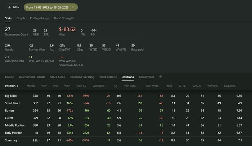Click the plus icon to add a report tab
Image resolution: width=252 pixels, height=146 pixels.
(161, 76)
